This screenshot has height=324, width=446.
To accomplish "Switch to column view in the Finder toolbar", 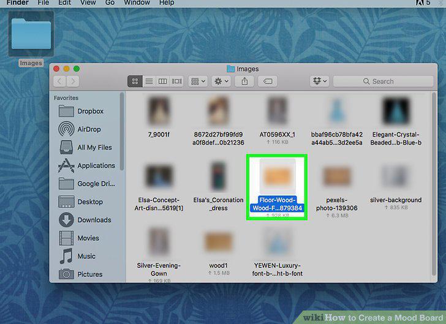I will coord(162,81).
